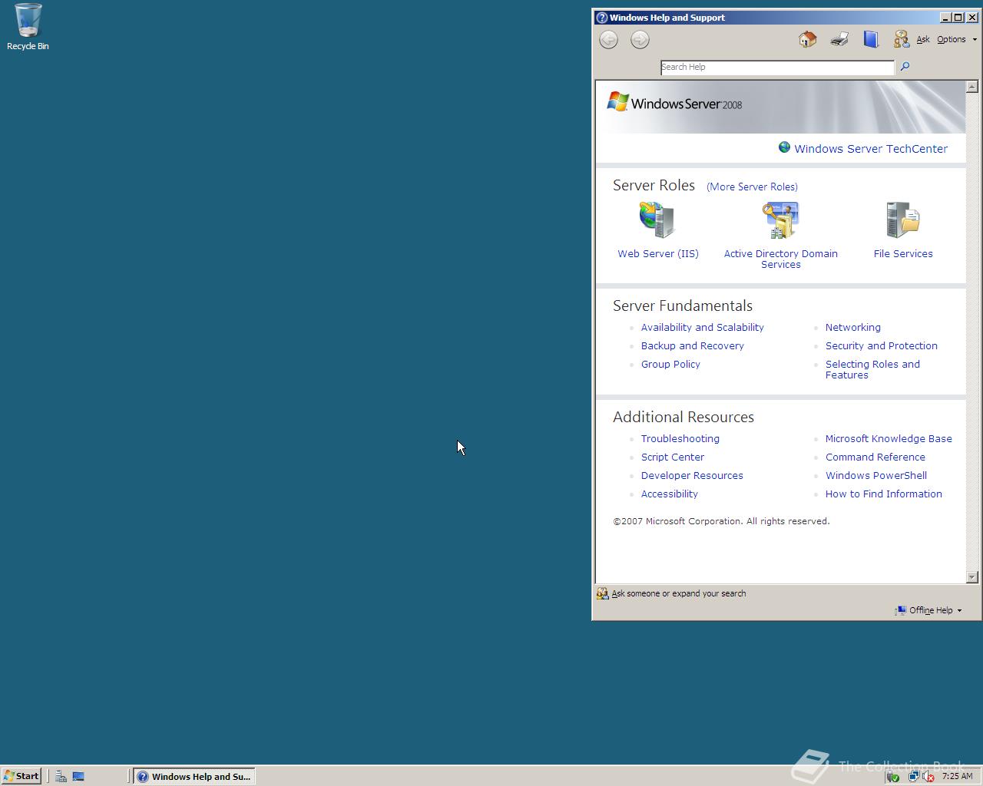Screen dimensions: 983x786
Task: Click the scrollbar up arrow in Help
Action: pyautogui.click(x=972, y=87)
